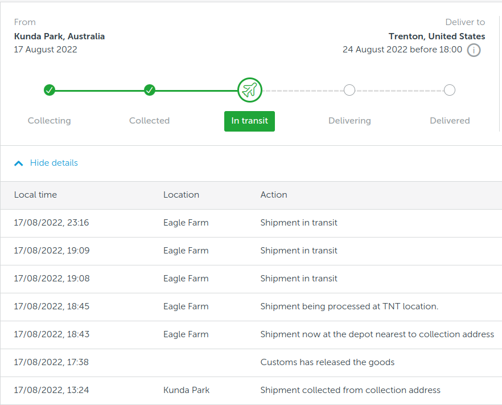Viewport: 502px width, 405px height.
Task: Select the Customs has released the goods entry
Action: click(x=327, y=362)
